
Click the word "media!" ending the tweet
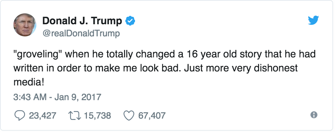click(x=29, y=82)
